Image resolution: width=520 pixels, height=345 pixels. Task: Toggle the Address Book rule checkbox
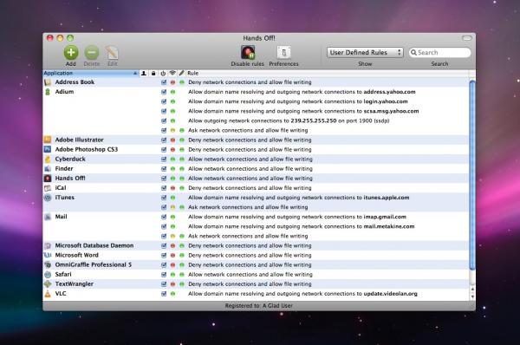pos(164,82)
